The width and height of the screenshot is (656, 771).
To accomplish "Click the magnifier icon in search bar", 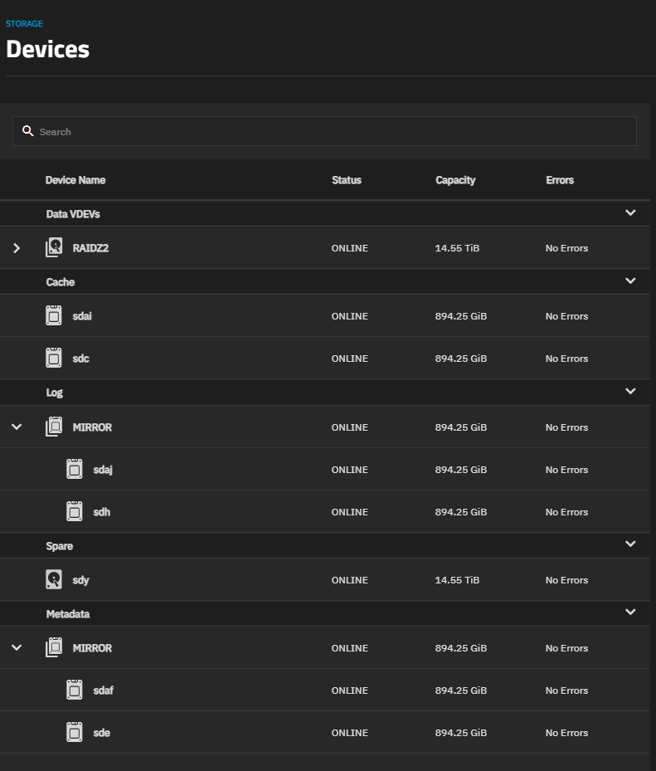I will (28, 131).
